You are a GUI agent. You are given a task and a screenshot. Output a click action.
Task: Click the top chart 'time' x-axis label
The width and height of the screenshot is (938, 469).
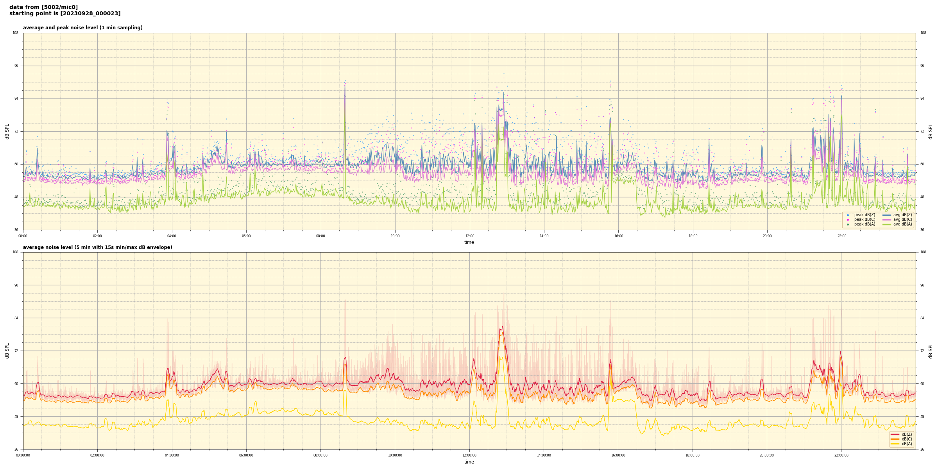click(x=469, y=242)
